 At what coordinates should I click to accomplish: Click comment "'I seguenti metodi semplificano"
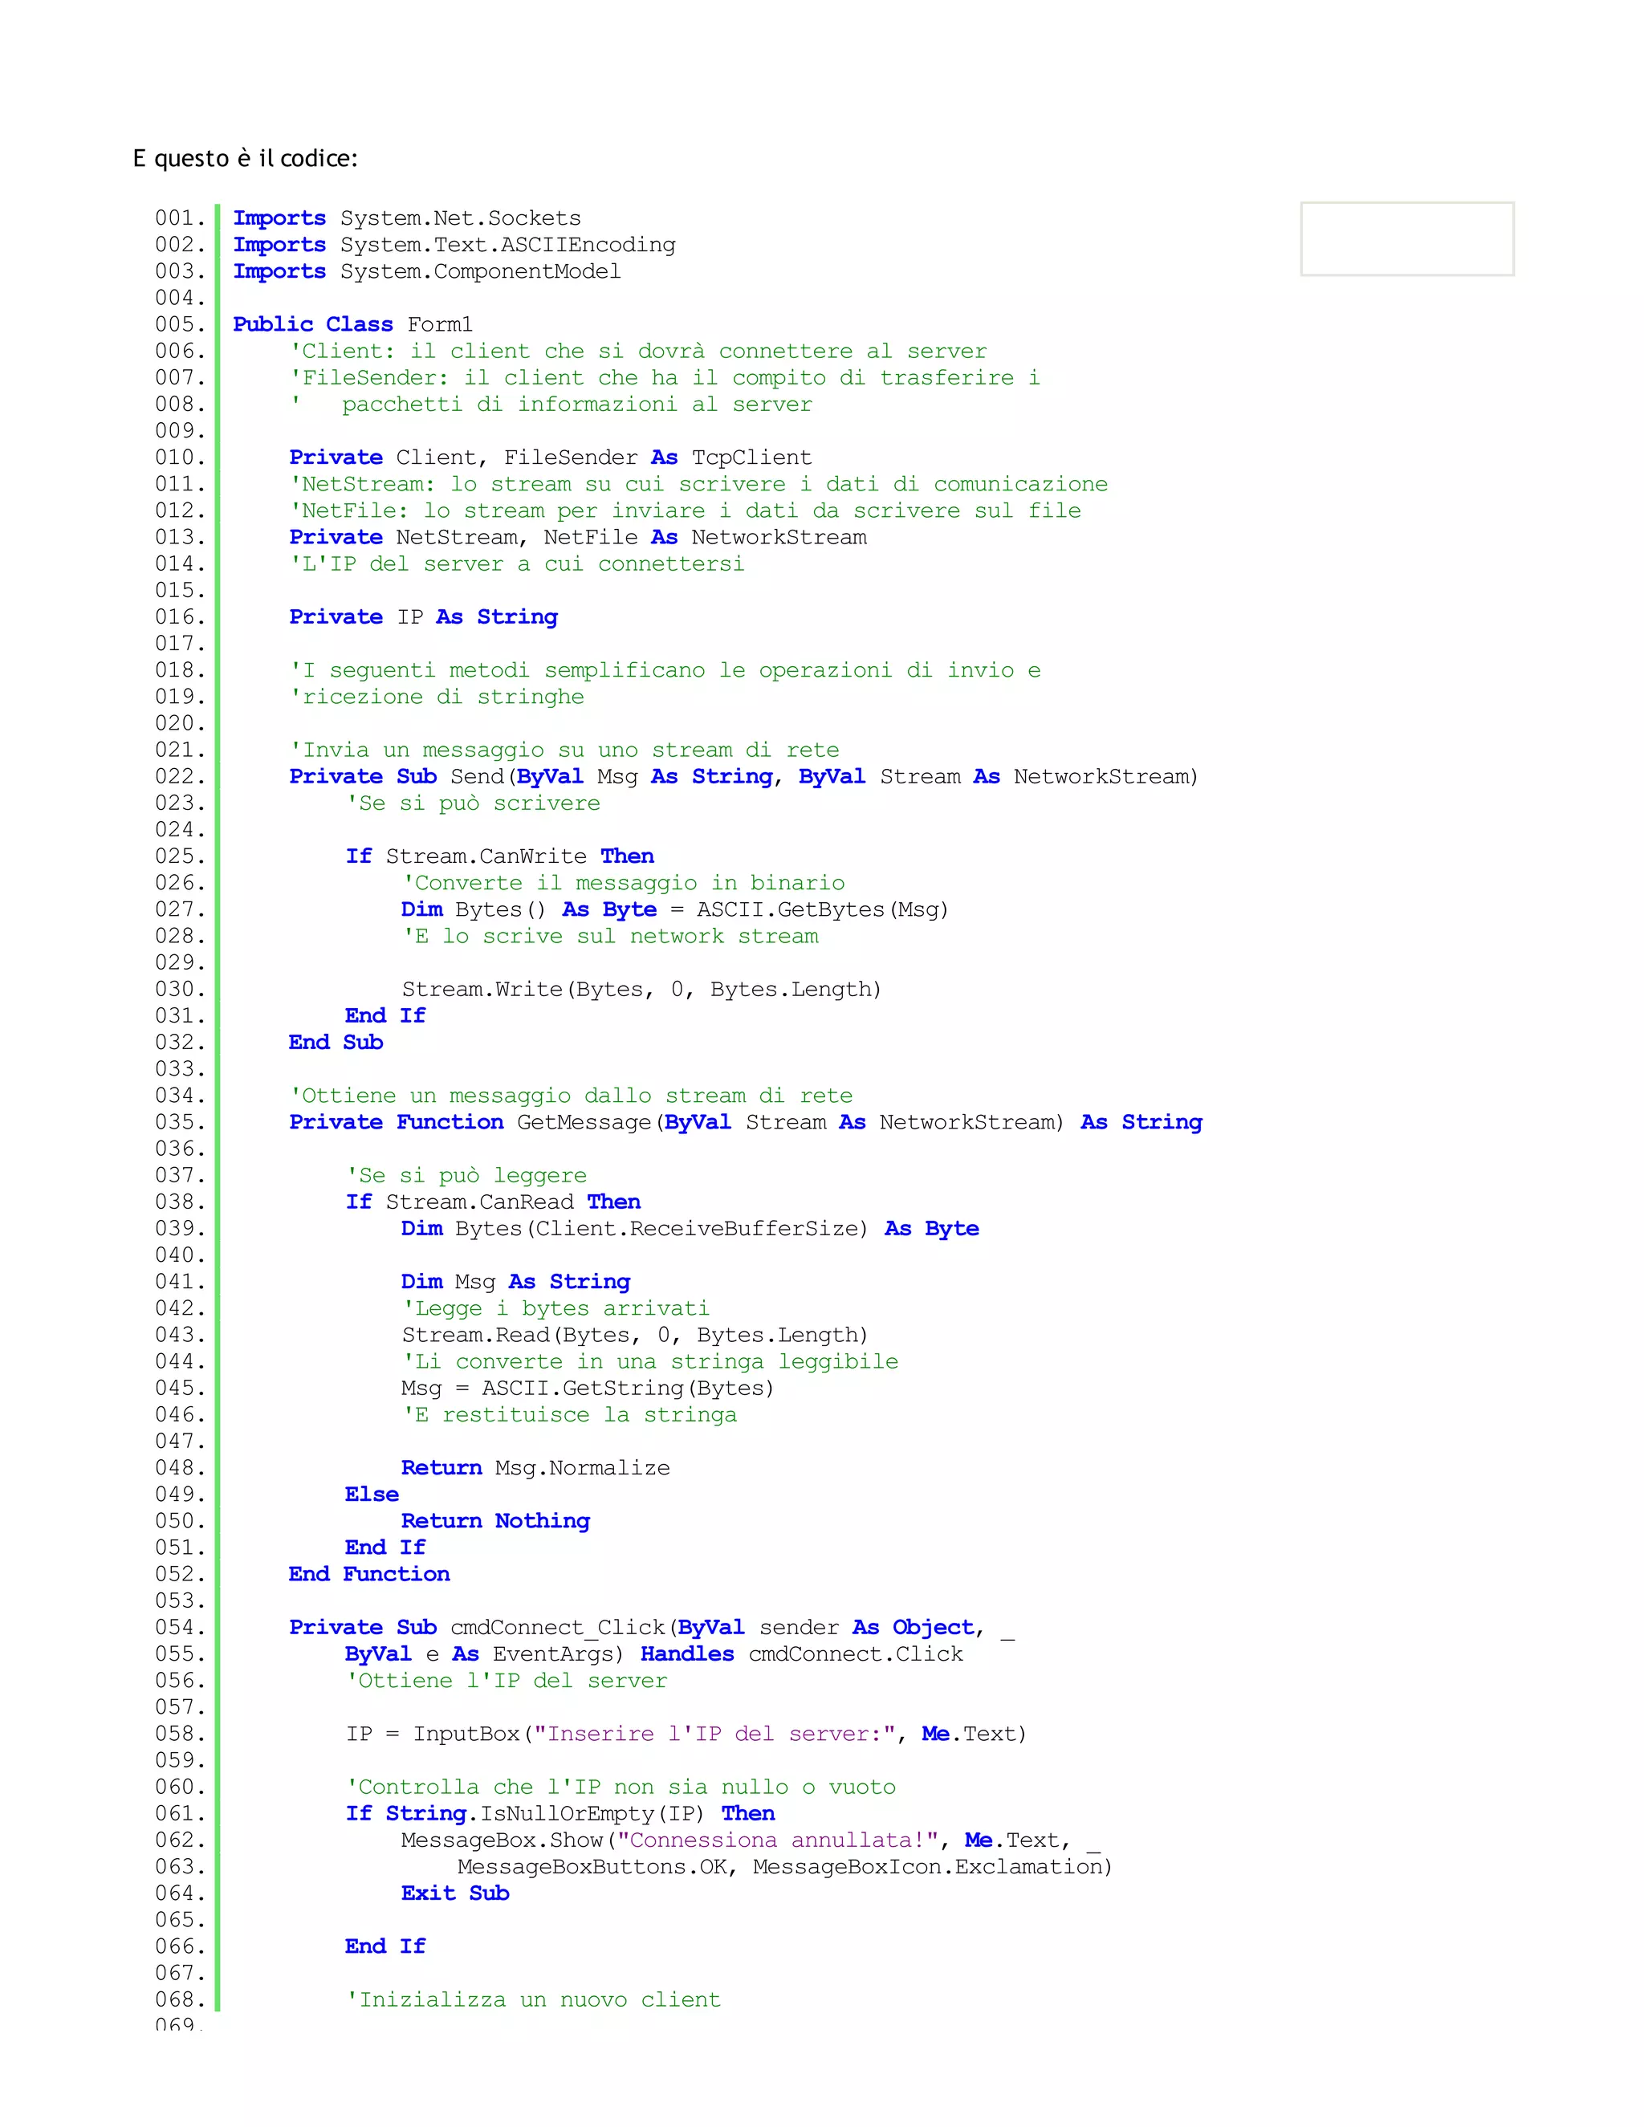click(665, 670)
